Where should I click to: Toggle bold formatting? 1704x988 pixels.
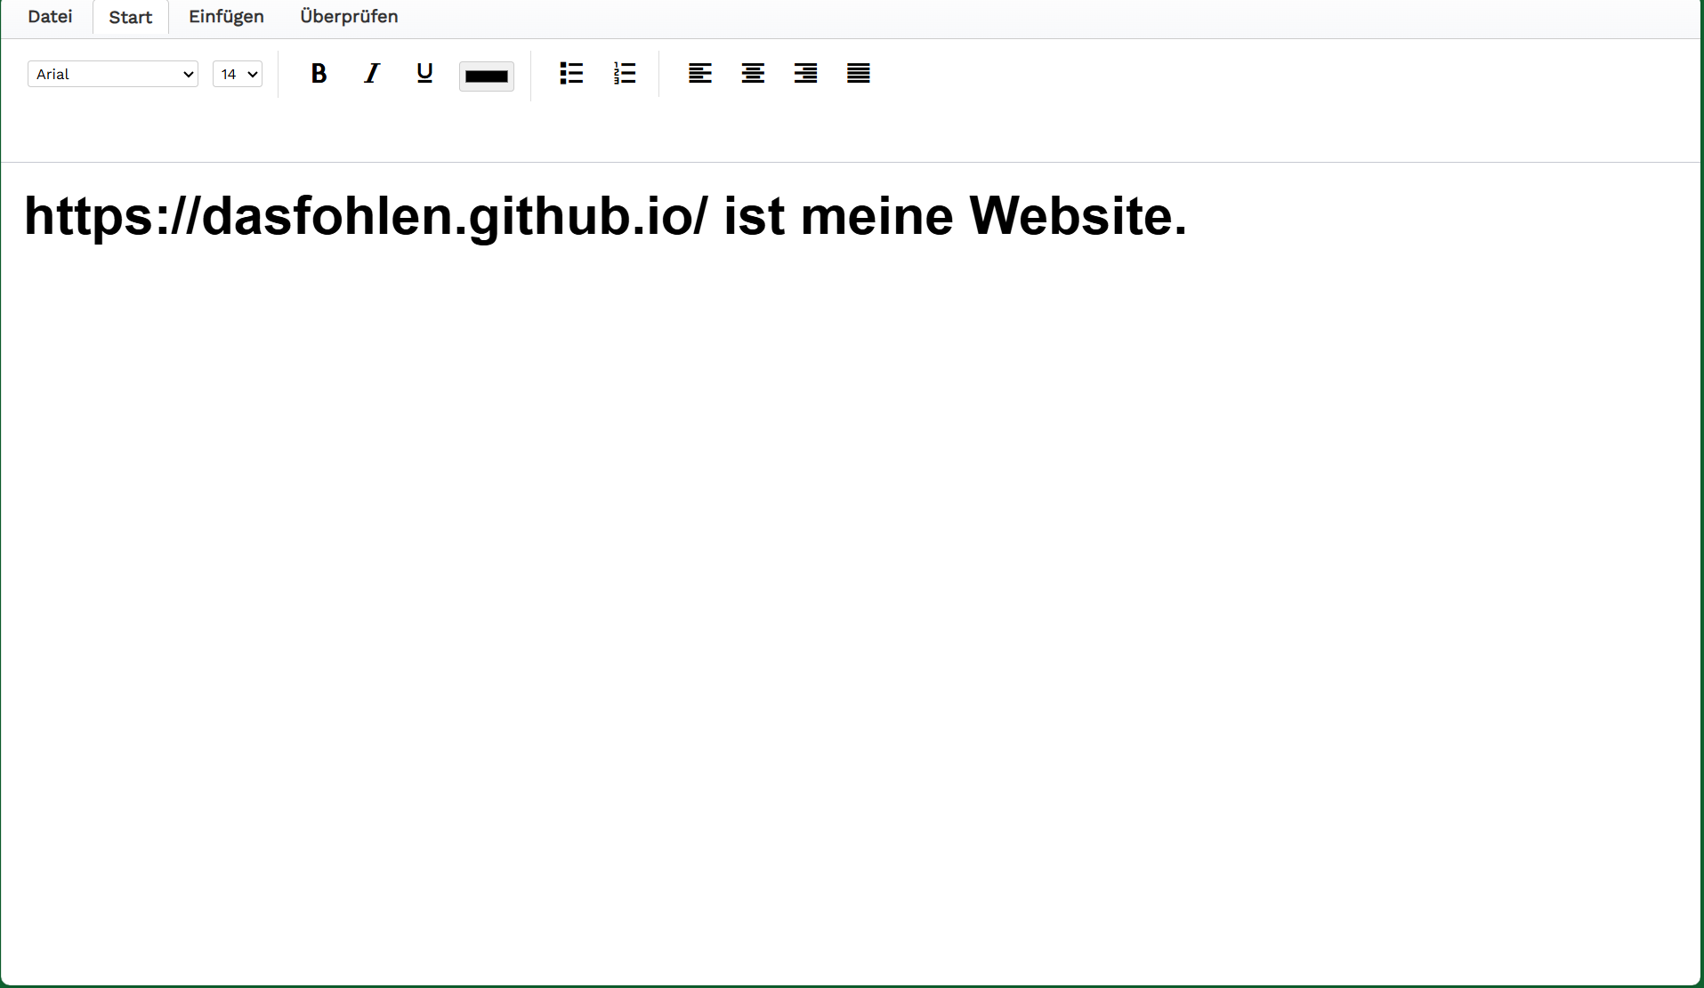(319, 74)
